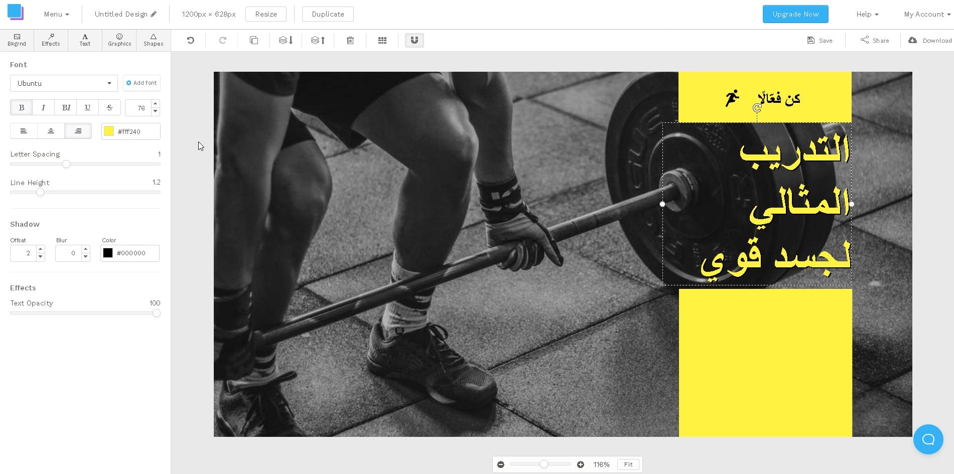The width and height of the screenshot is (954, 474).
Task: Switch to the Graphics tab
Action: coord(119,40)
